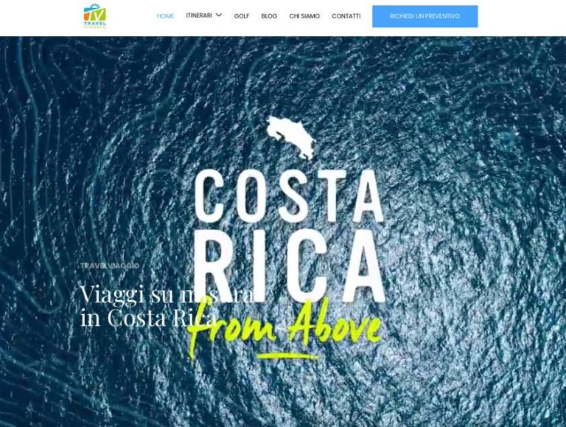
Task: Click the large white COSTA word
Action: (x=289, y=195)
